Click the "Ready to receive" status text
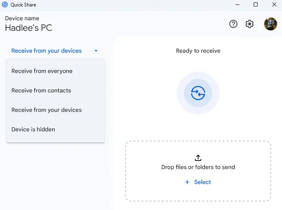This screenshot has height=210, width=282. 198,51
